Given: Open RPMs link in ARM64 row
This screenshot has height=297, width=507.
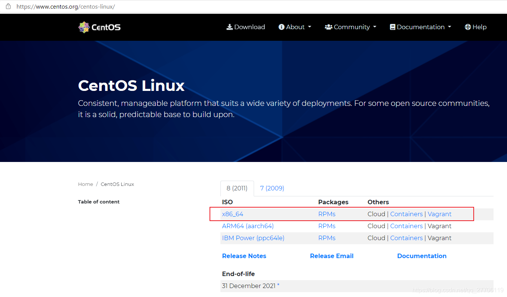Looking at the screenshot, I should point(327,226).
